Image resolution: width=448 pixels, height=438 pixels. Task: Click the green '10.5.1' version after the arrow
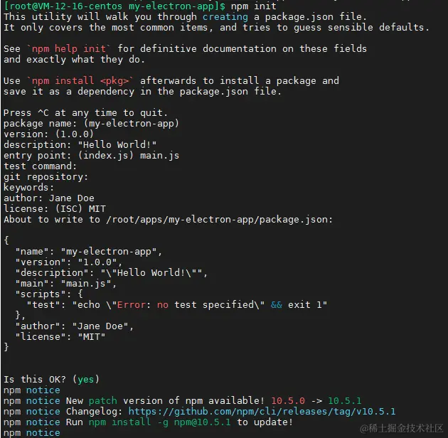point(345,400)
